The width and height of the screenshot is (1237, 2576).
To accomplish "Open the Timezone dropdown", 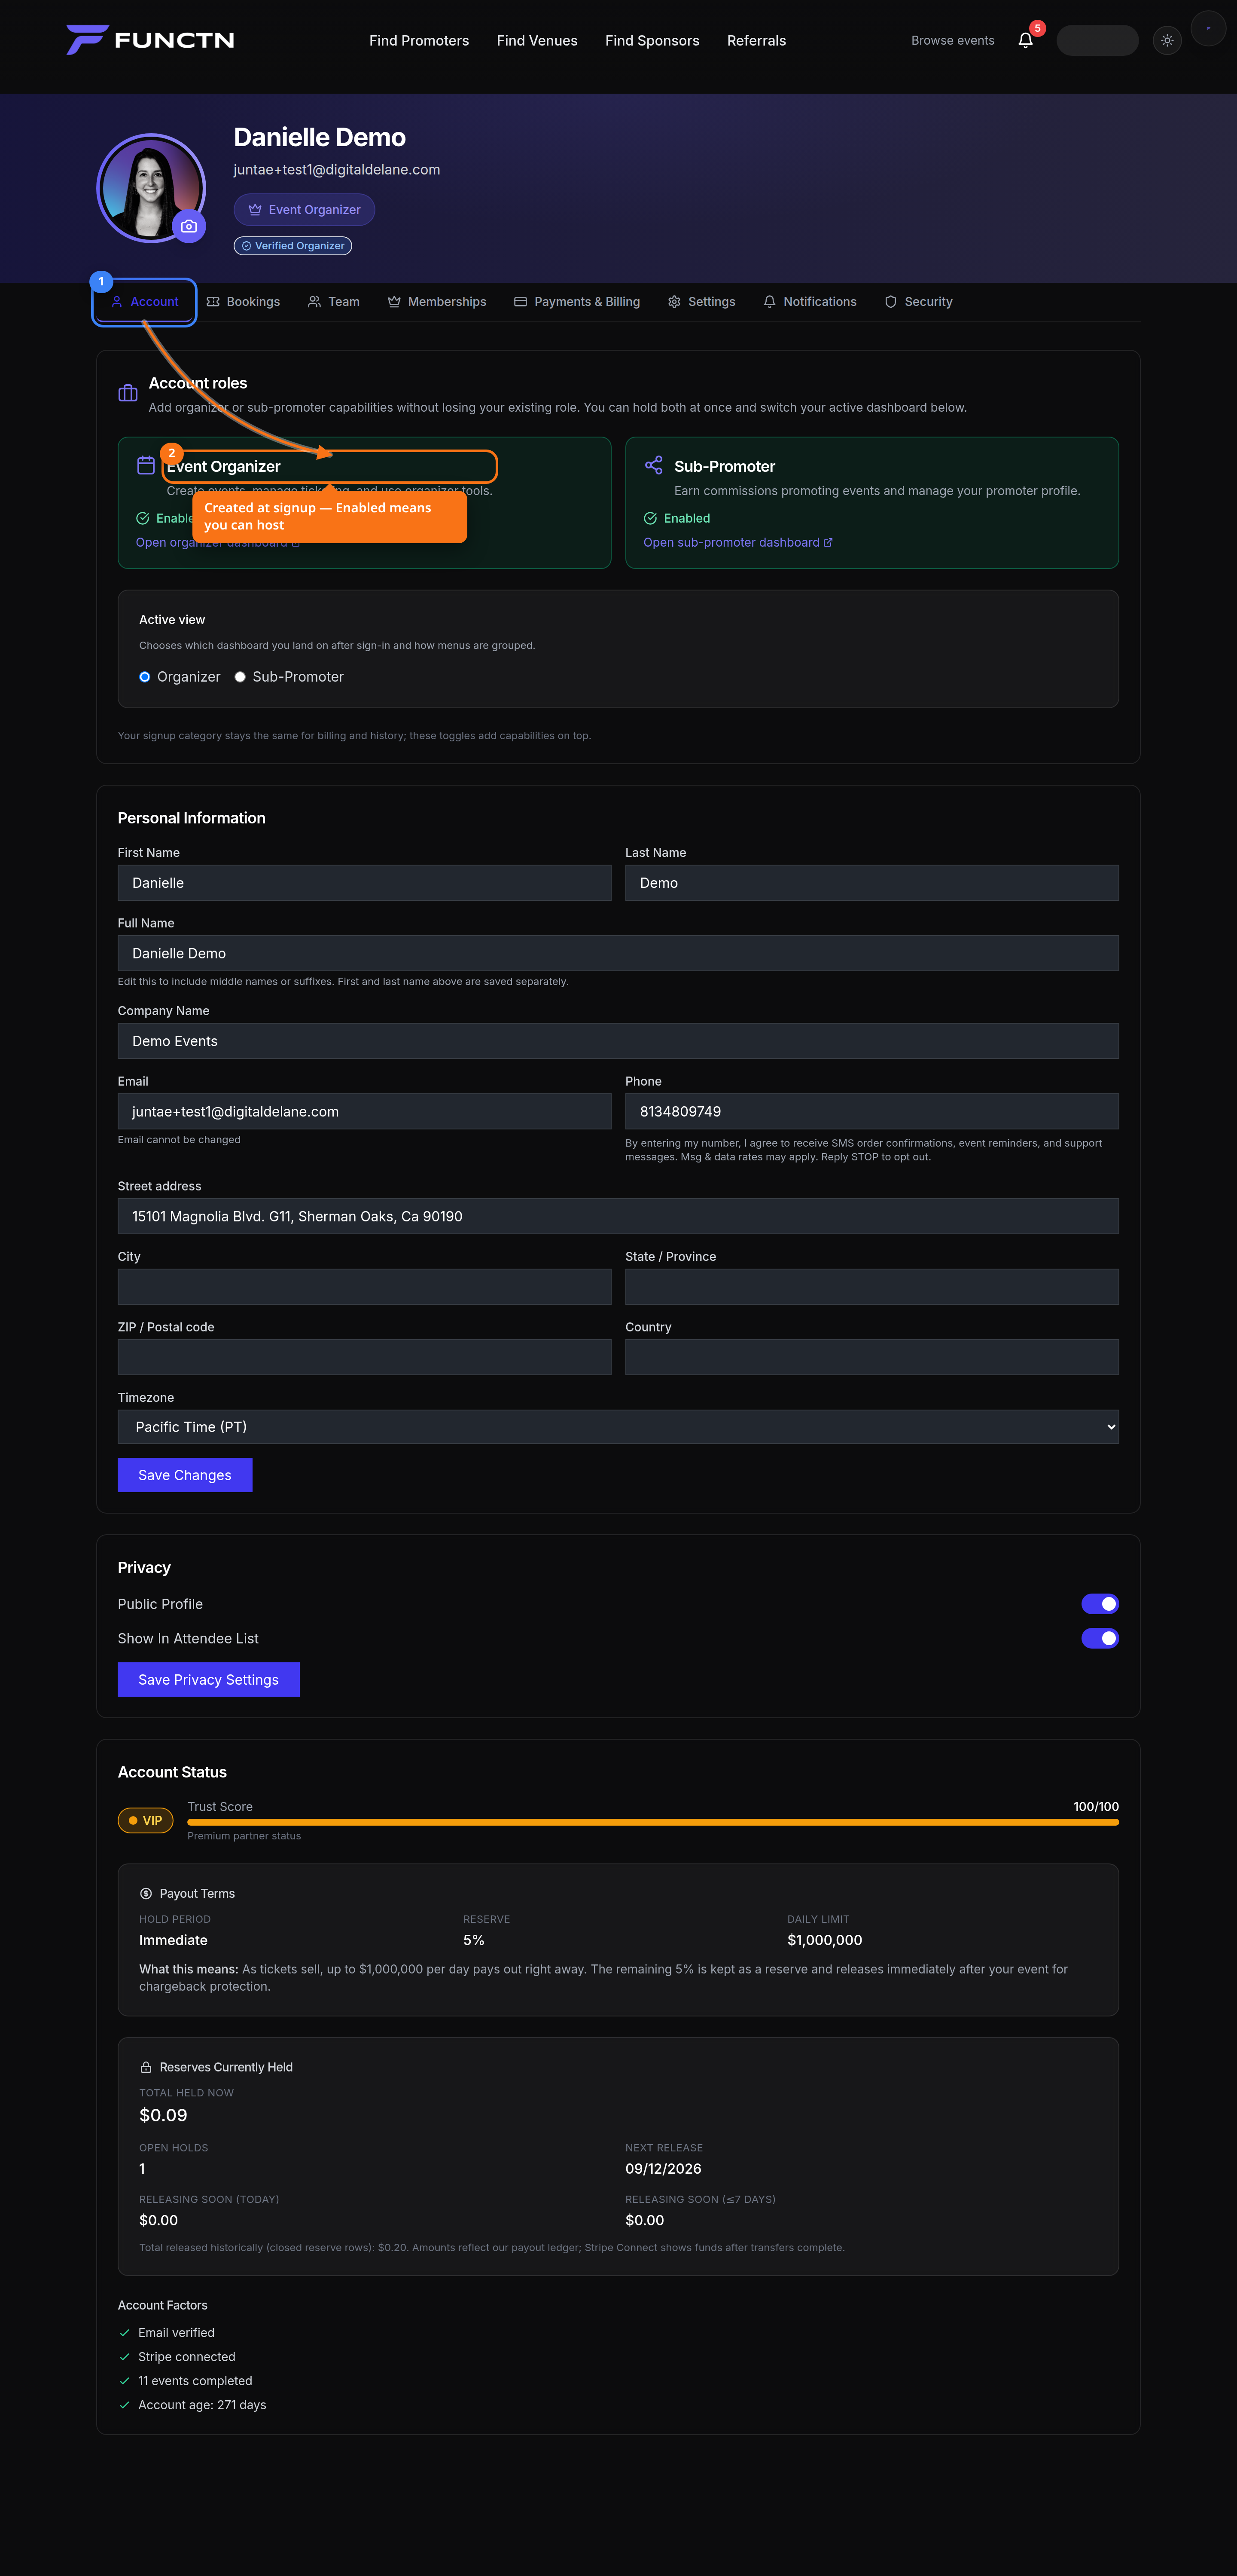I will (618, 1427).
